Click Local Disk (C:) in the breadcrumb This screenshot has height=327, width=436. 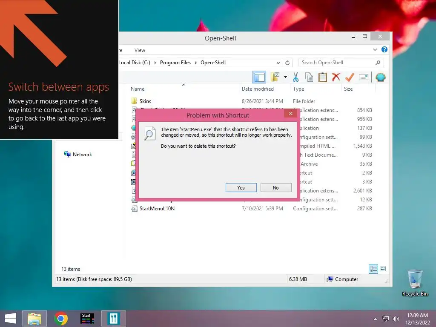point(135,63)
